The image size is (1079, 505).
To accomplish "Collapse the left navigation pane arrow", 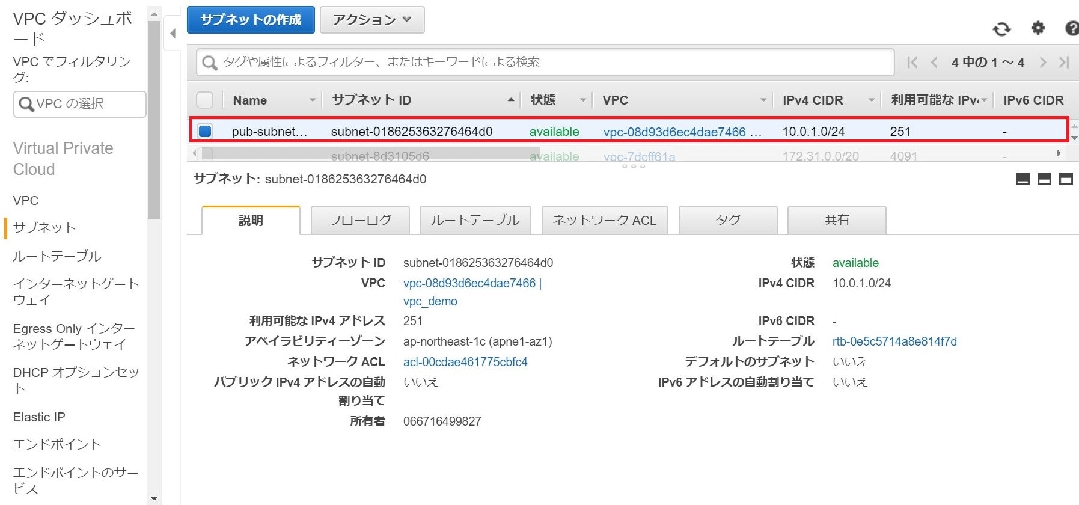I will pyautogui.click(x=173, y=34).
